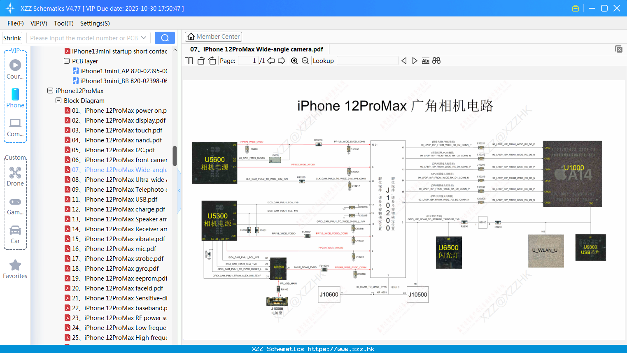This screenshot has width=627, height=353.
Task: Open 12 iPhone 12ProMax charge.pdf
Action: (115, 209)
